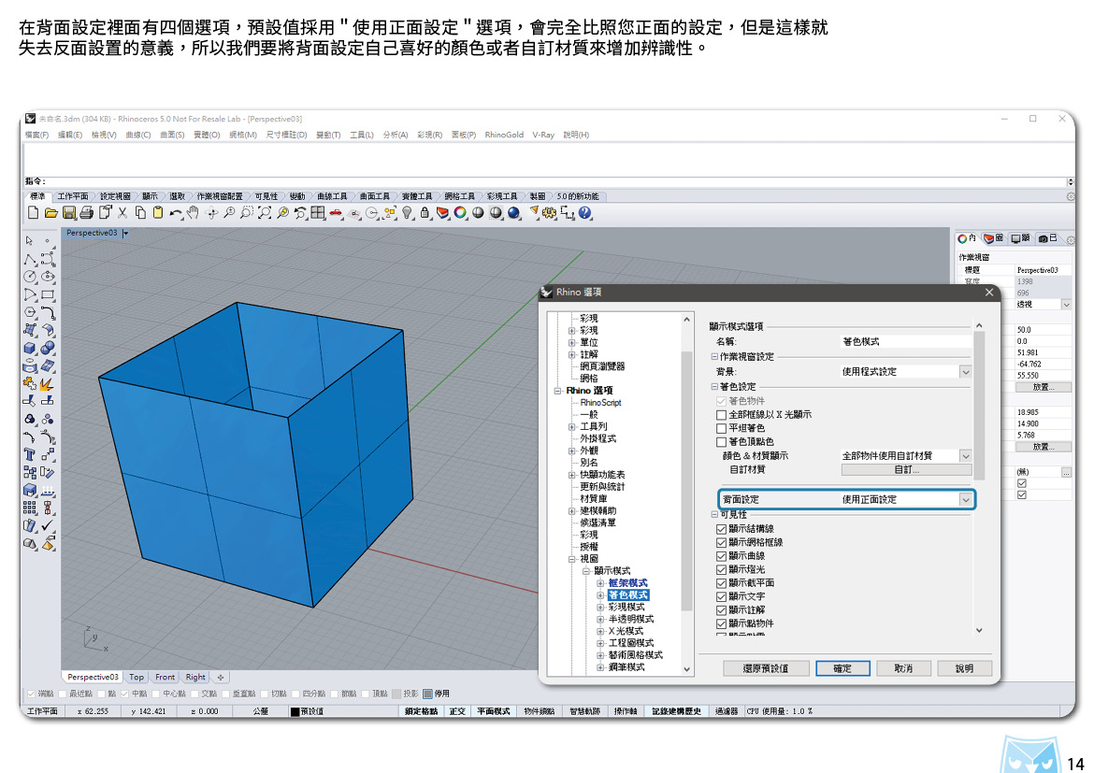Click the four-viewport layout icon
The height and width of the screenshot is (773, 1094).
coord(318,213)
